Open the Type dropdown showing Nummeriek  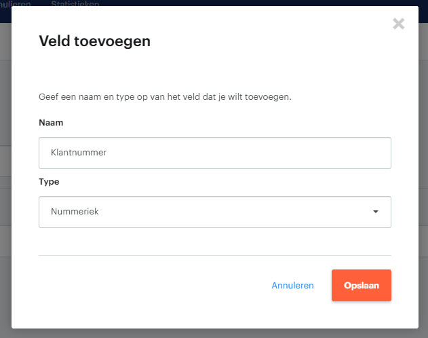coord(215,212)
